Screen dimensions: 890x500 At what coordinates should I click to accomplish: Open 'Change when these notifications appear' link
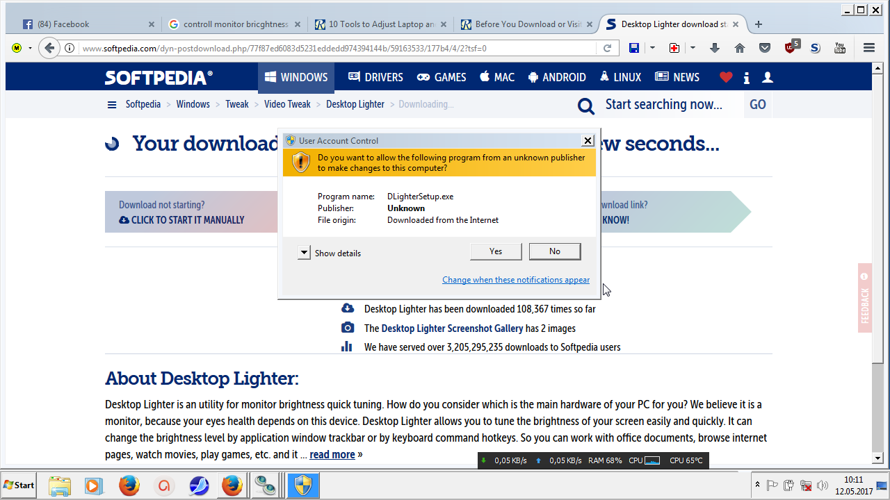tap(516, 280)
